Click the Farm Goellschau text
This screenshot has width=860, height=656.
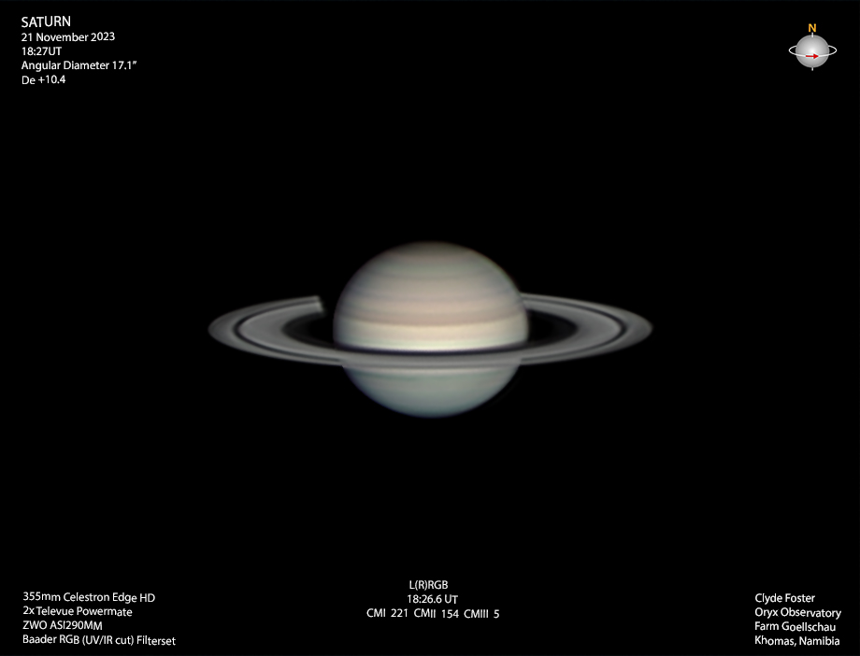coord(795,626)
